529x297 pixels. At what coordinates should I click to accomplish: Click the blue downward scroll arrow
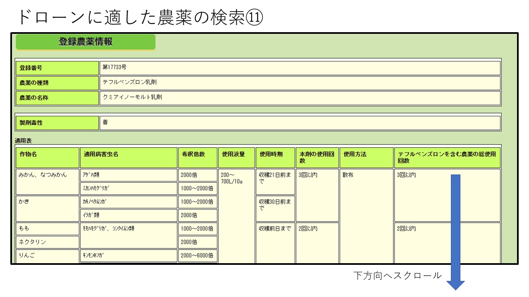(455, 231)
